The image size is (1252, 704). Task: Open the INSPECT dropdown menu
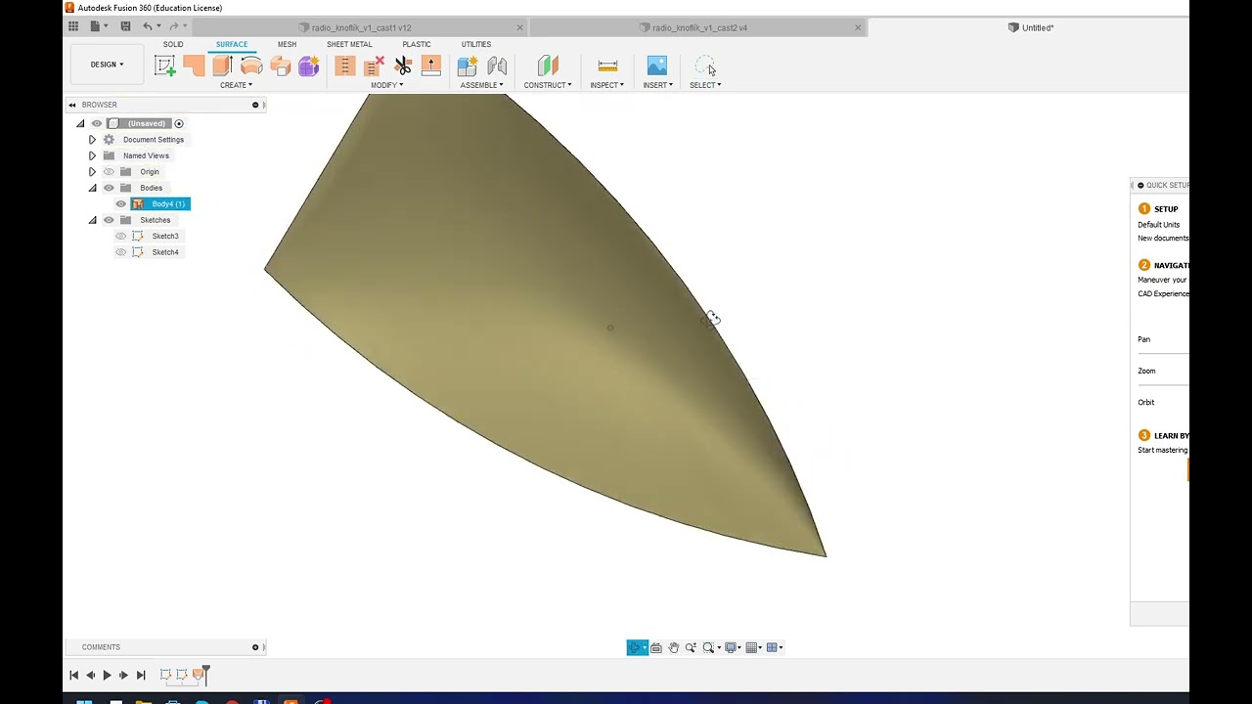606,85
